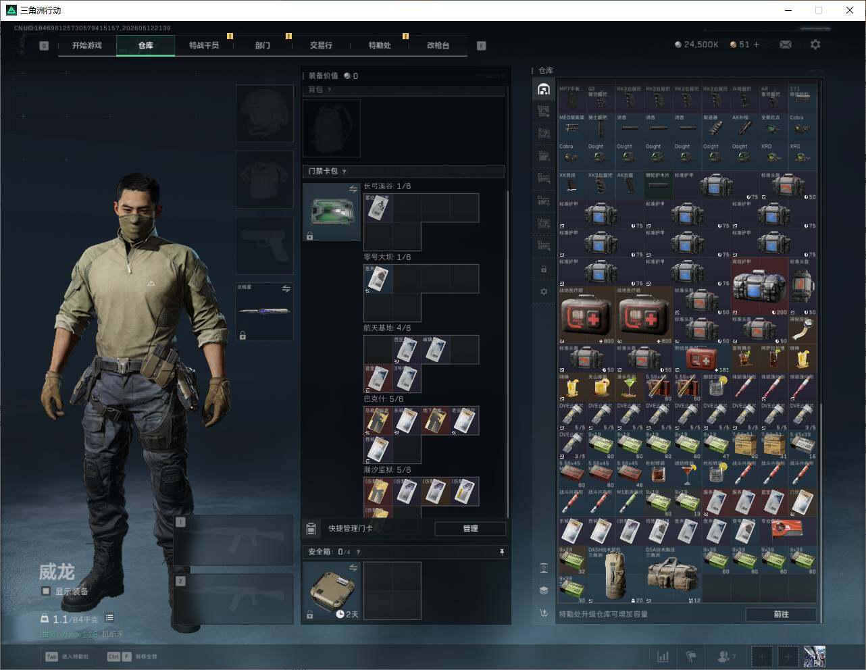Click the empty pistol slot
Viewport: 866px width, 670px height.
point(264,245)
